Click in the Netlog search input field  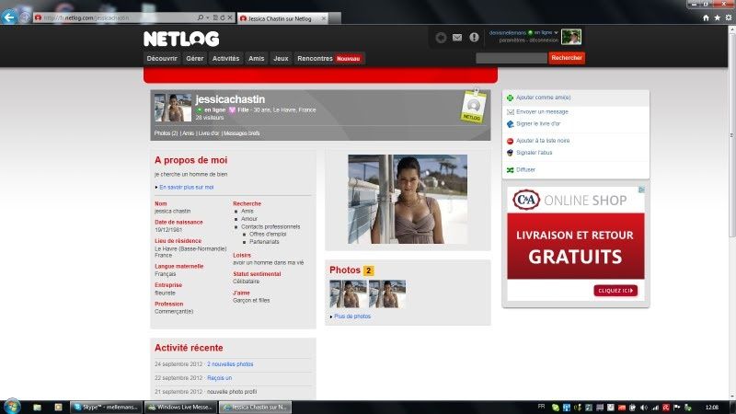tap(512, 58)
